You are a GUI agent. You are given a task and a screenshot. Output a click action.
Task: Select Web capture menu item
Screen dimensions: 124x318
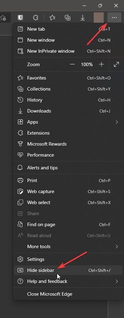pyautogui.click(x=68, y=191)
